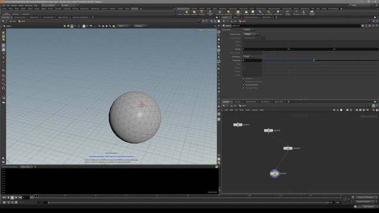Switch to the Tree View tab
This screenshot has width=379, height=213.
[x=237, y=102]
